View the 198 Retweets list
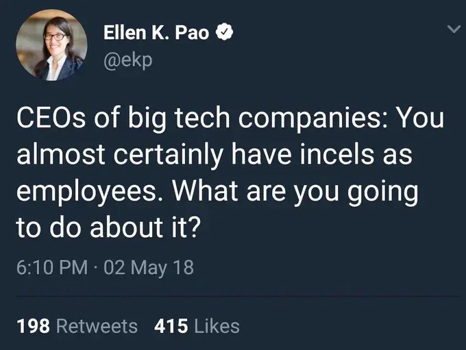This screenshot has height=350, width=466. [x=76, y=326]
